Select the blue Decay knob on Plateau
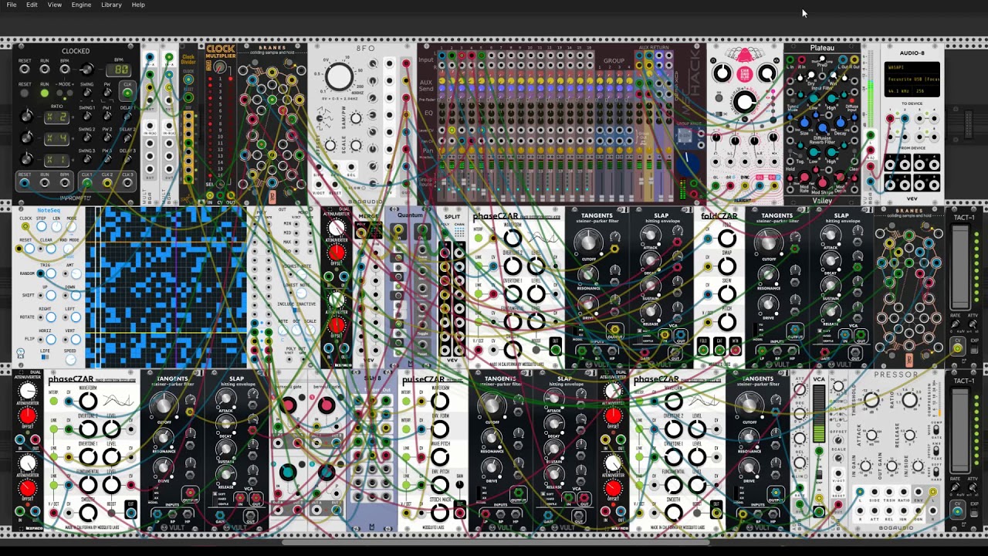This screenshot has width=988, height=556. [839, 122]
